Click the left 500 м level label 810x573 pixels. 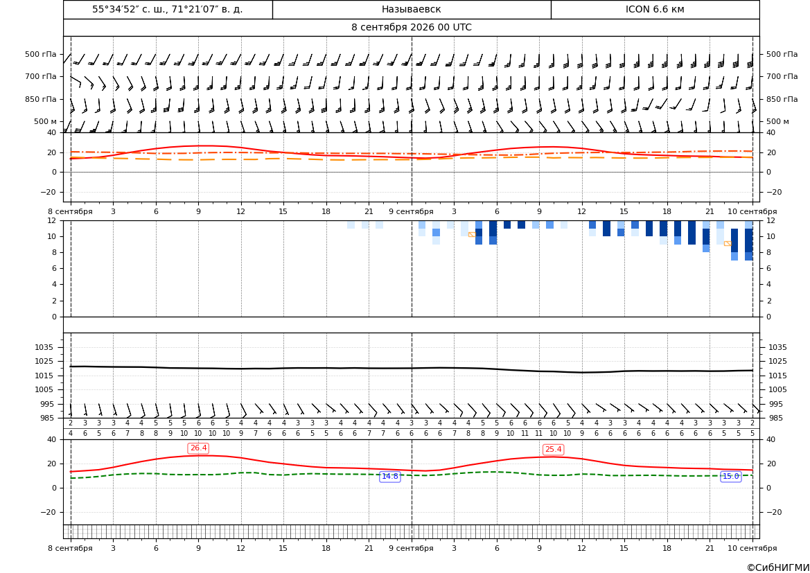pos(46,121)
